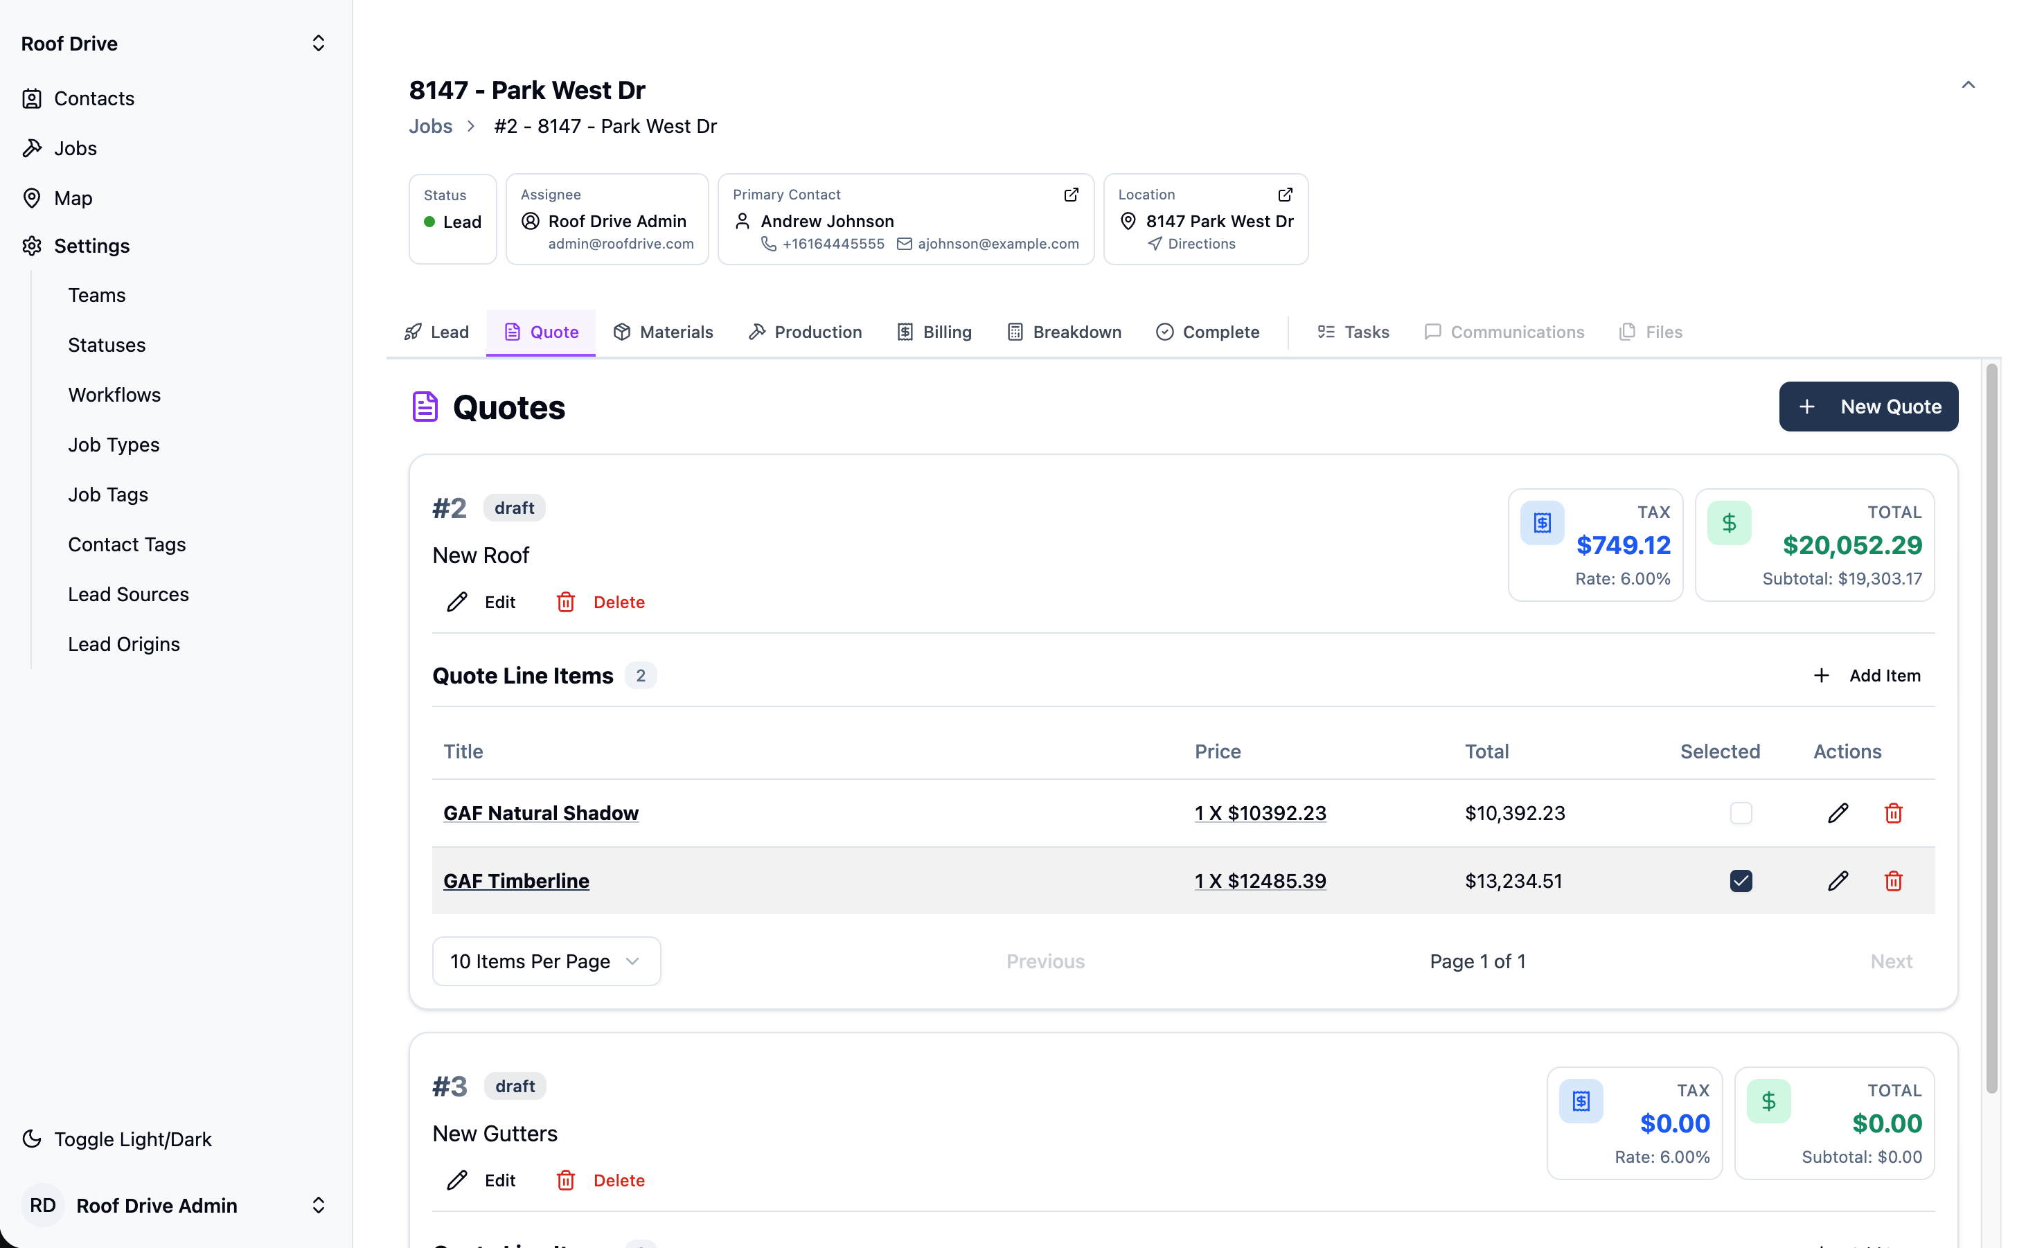The height and width of the screenshot is (1248, 2035).
Task: Switch to the Lead tab
Action: coord(437,332)
